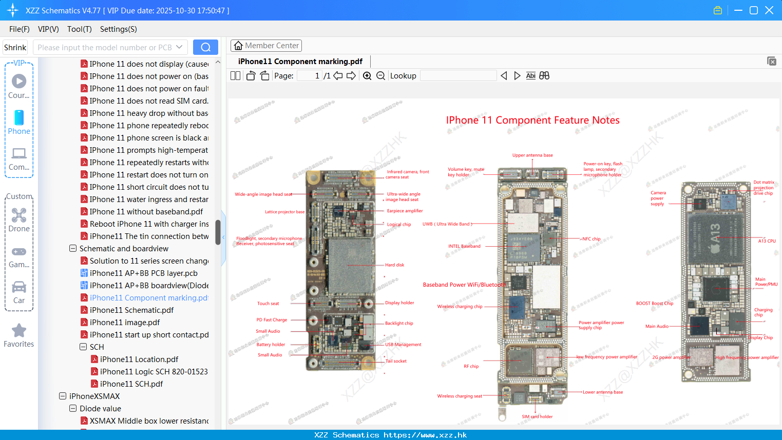The image size is (782, 440).
Task: Click the Lookup text field
Action: (x=459, y=76)
